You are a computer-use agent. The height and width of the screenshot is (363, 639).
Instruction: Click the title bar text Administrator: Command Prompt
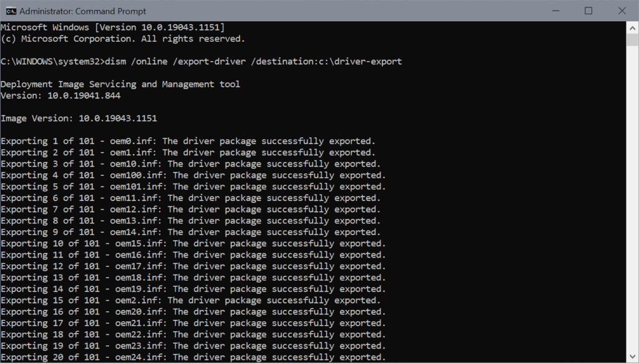84,11
